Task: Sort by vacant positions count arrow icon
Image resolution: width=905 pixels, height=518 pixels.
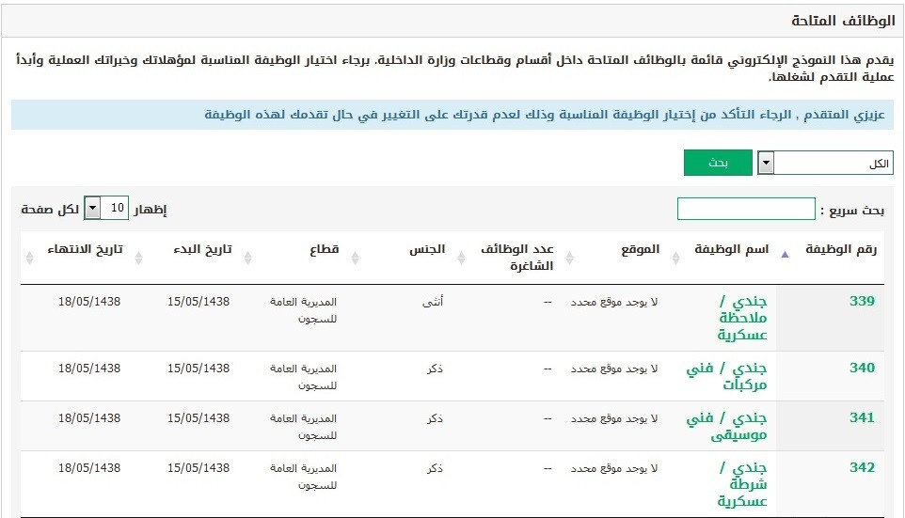Action: 461,258
